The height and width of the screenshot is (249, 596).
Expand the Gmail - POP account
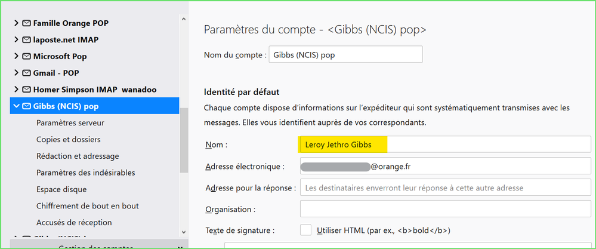[16, 73]
